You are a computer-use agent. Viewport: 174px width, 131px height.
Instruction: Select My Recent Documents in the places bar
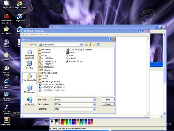coord(29,54)
